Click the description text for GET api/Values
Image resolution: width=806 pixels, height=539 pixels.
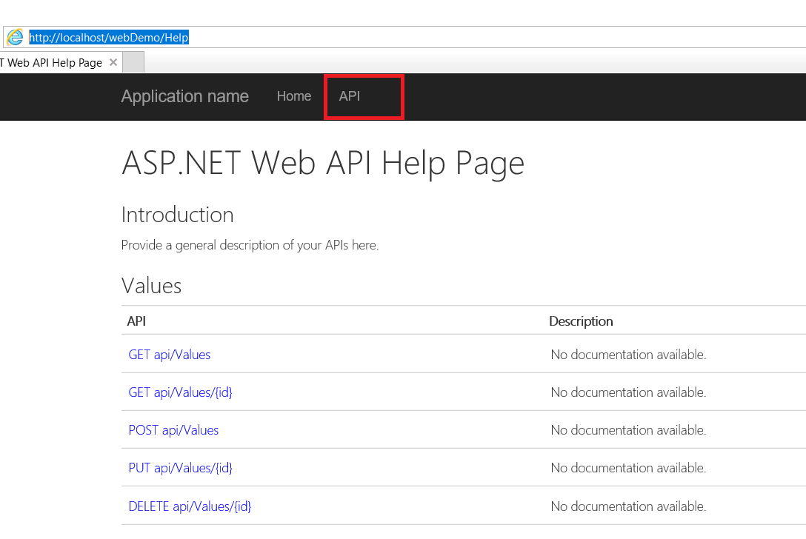pos(628,355)
